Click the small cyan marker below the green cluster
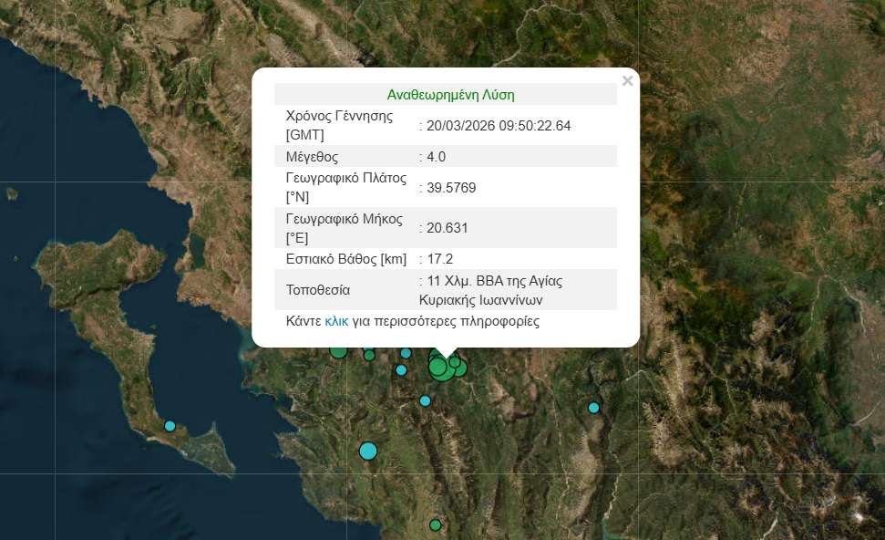This screenshot has width=885, height=540. [425, 400]
